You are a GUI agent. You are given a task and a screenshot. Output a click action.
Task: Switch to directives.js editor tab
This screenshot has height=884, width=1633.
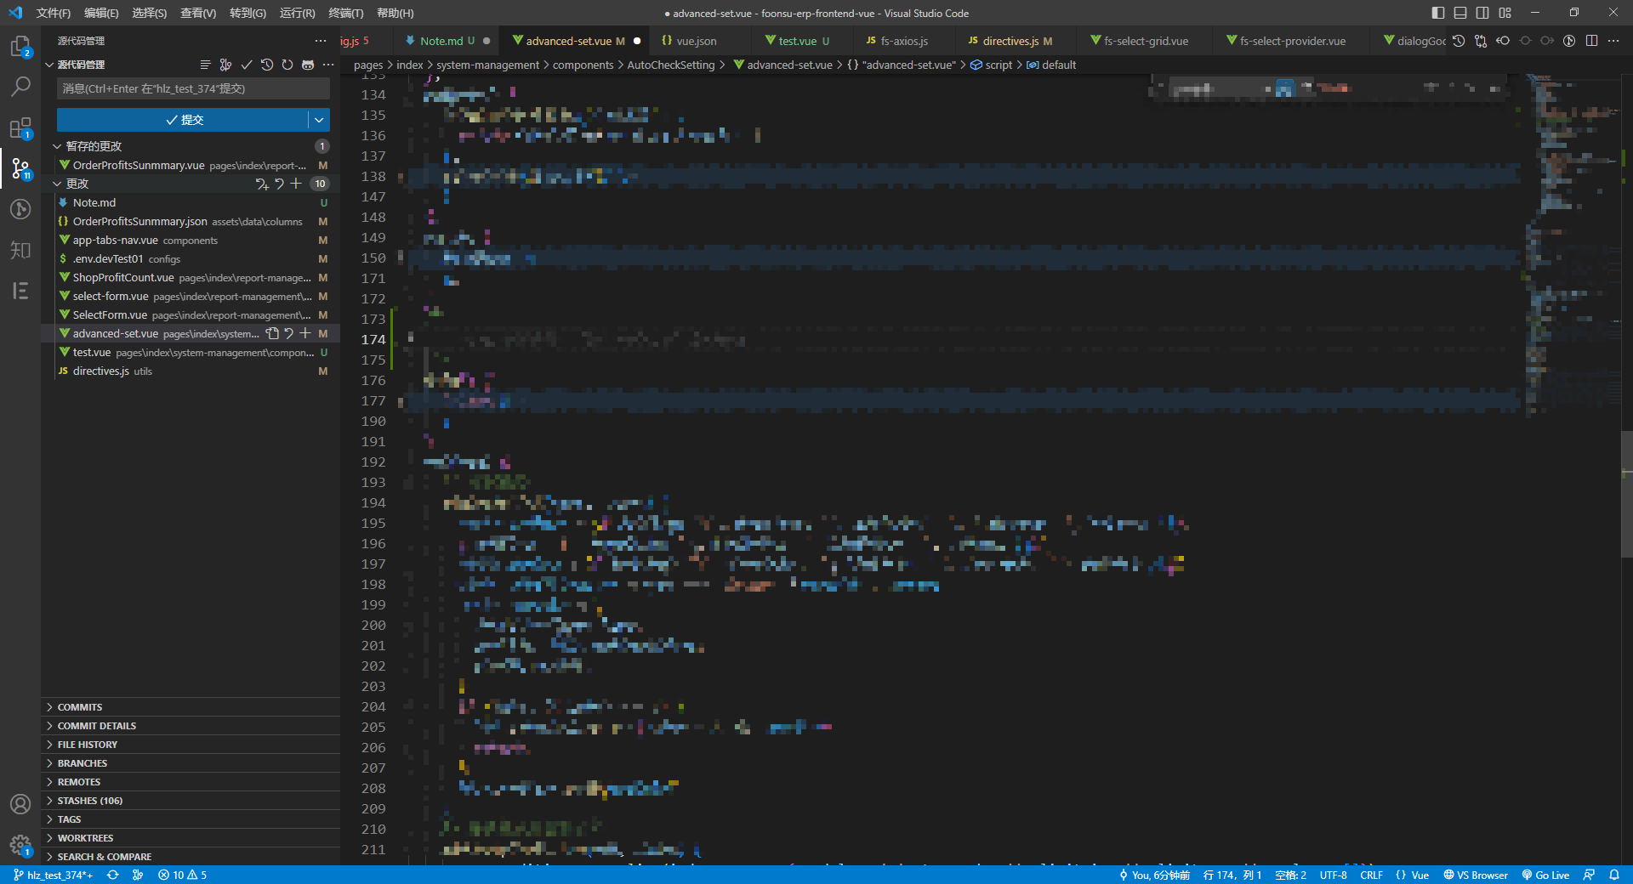coord(1016,41)
